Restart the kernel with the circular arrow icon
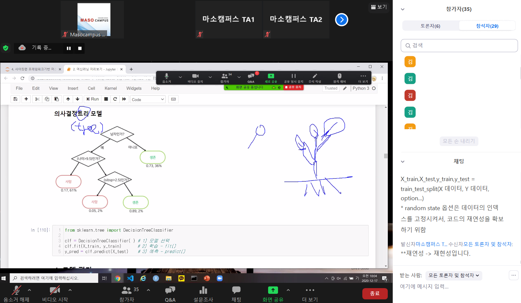521x303 pixels. pyautogui.click(x=115, y=99)
